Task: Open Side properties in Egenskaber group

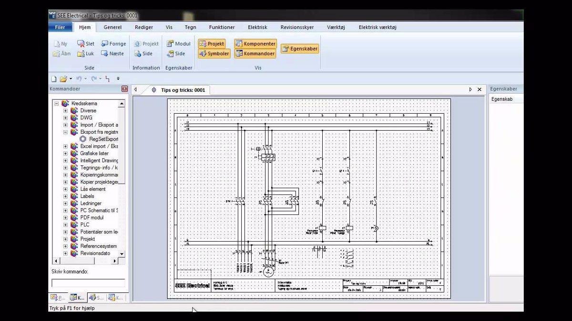Action: [x=176, y=54]
